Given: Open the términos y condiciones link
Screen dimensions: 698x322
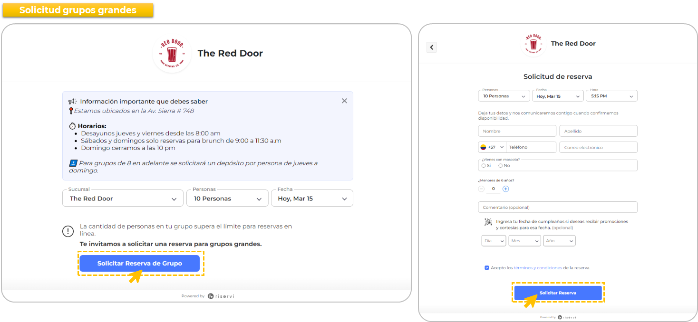Looking at the screenshot, I should (x=538, y=268).
